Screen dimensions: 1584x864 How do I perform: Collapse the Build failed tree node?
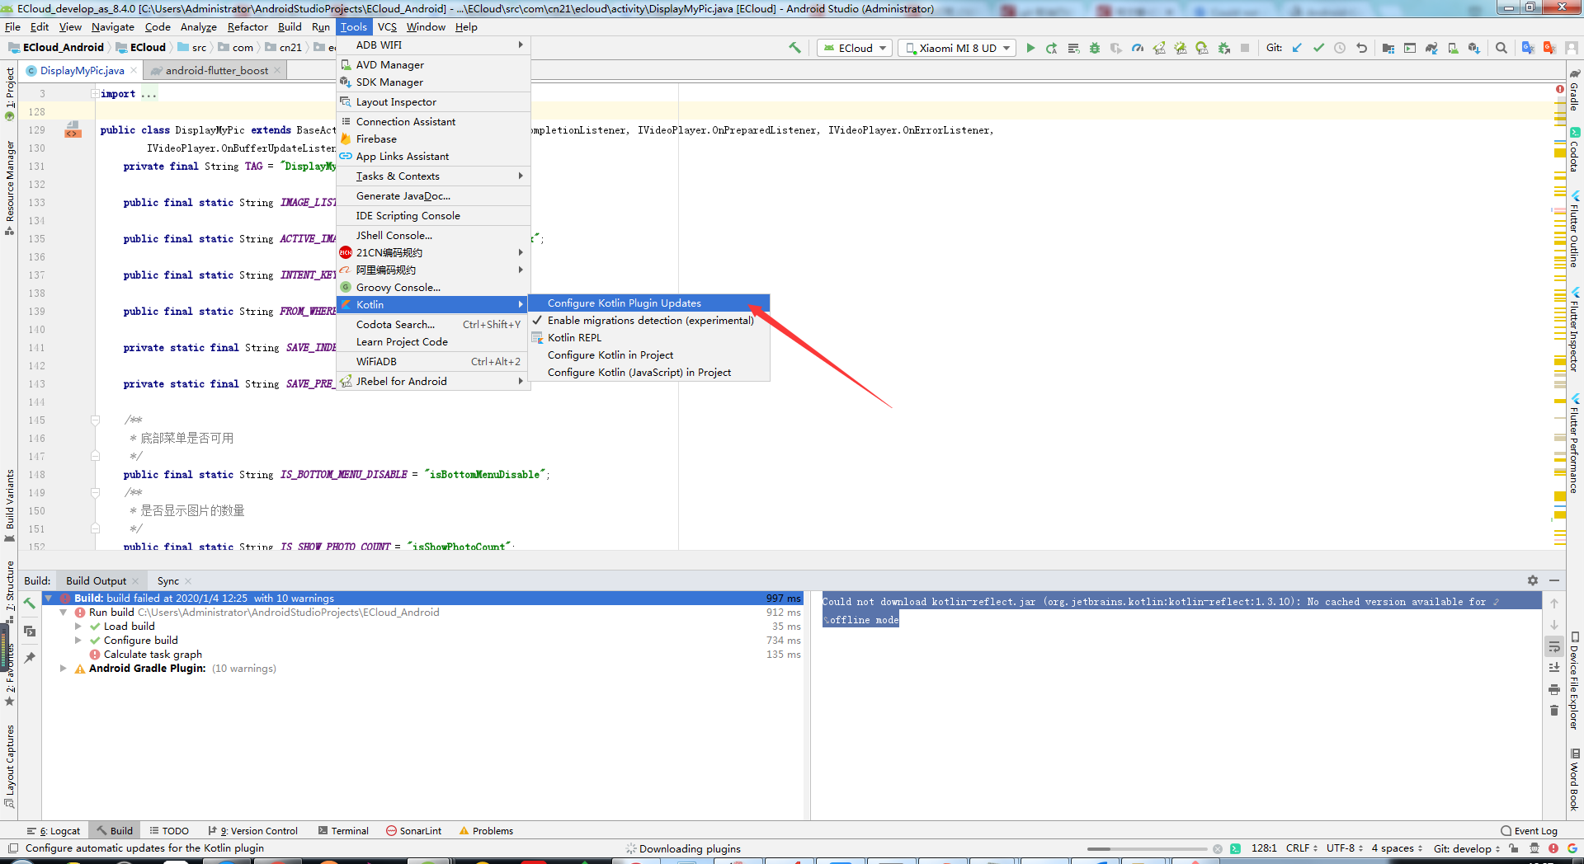pos(49,599)
